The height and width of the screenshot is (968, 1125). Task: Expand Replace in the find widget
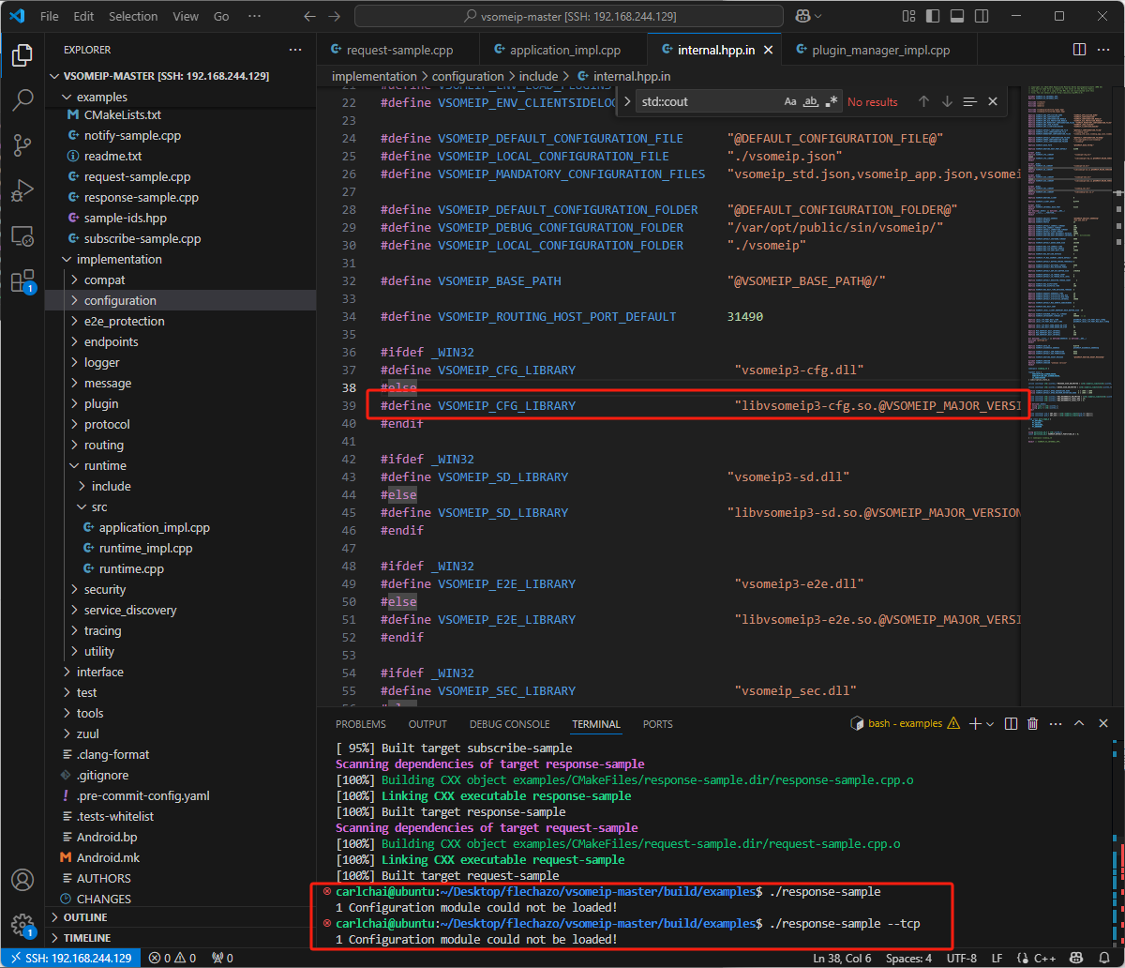[627, 101]
